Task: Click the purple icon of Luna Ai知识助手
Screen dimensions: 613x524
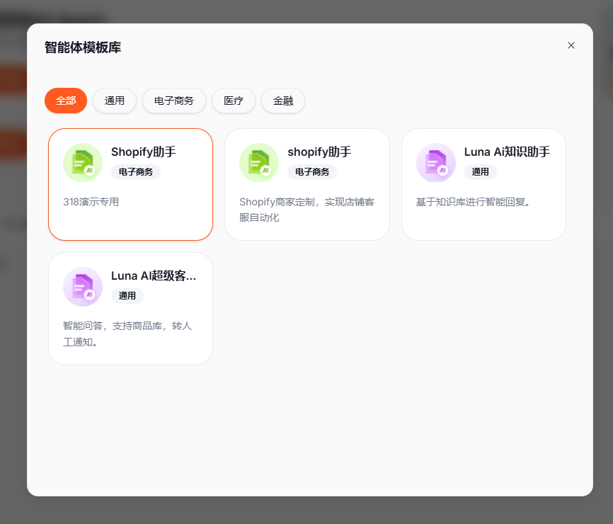Action: coord(435,163)
